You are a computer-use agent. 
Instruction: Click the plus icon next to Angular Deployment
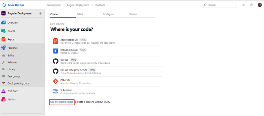coord(40,13)
